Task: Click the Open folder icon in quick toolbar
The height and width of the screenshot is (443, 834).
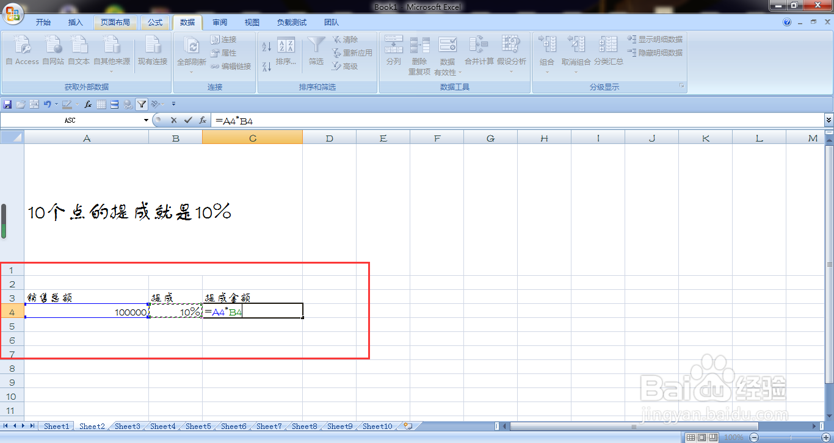Action: point(21,104)
